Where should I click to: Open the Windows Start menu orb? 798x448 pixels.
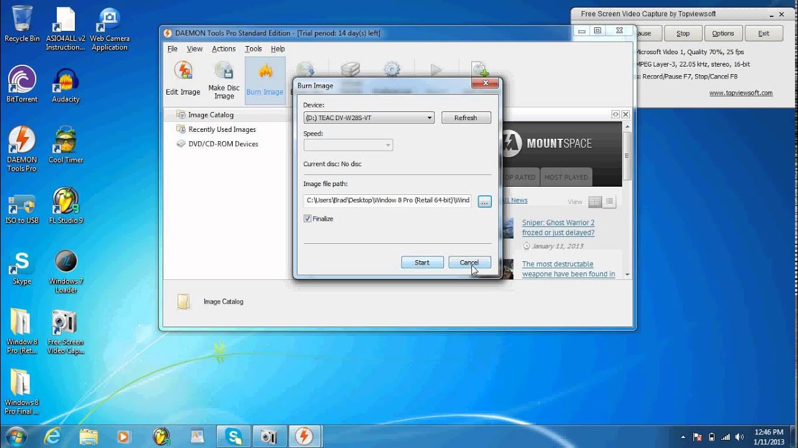[15, 436]
